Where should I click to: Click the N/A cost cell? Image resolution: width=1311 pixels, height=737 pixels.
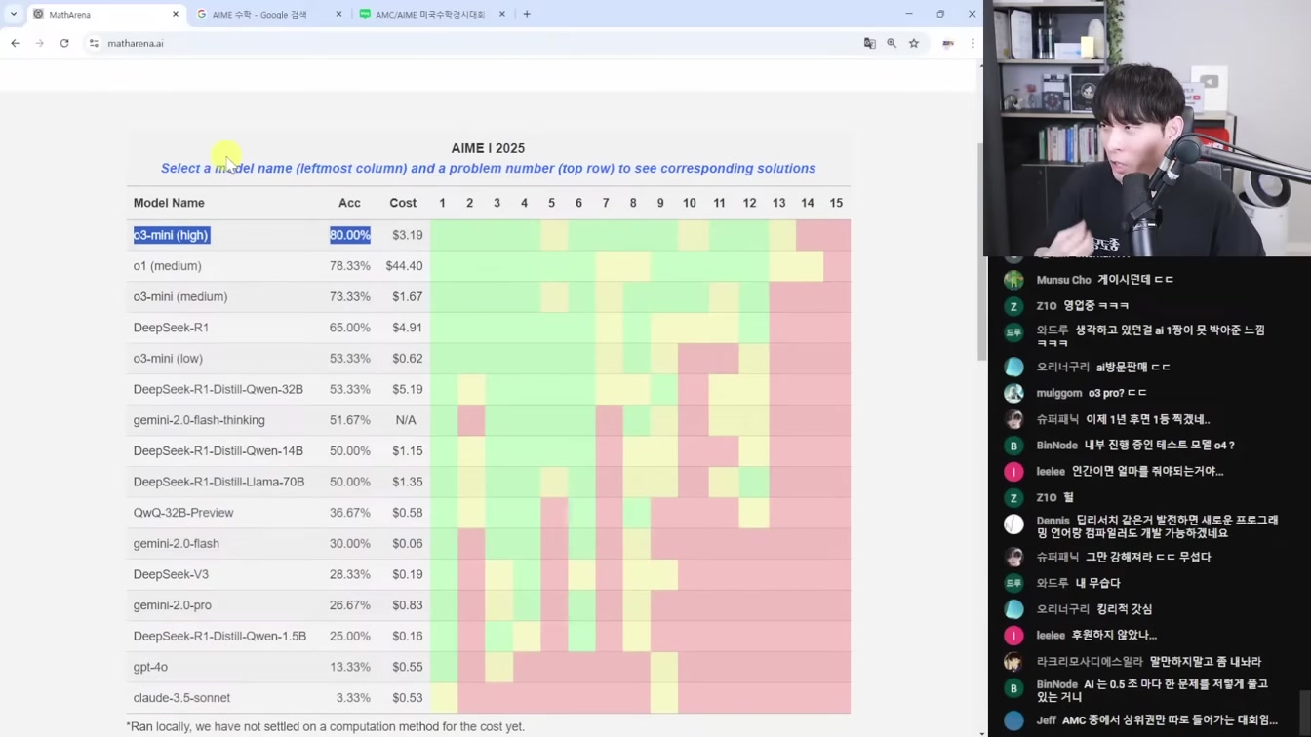pos(406,420)
